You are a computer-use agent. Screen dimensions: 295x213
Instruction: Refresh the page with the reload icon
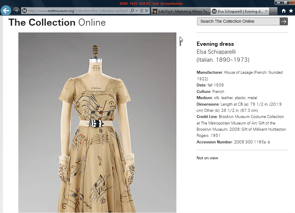click(141, 11)
